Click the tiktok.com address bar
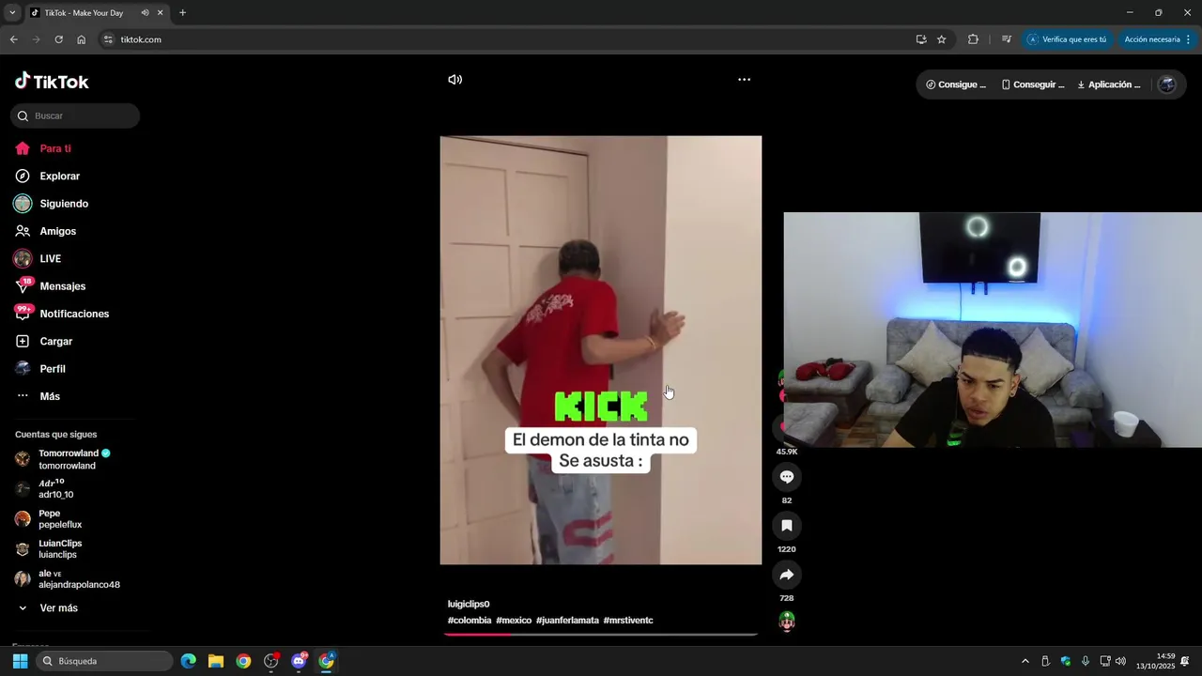The height and width of the screenshot is (676, 1202). 507,39
